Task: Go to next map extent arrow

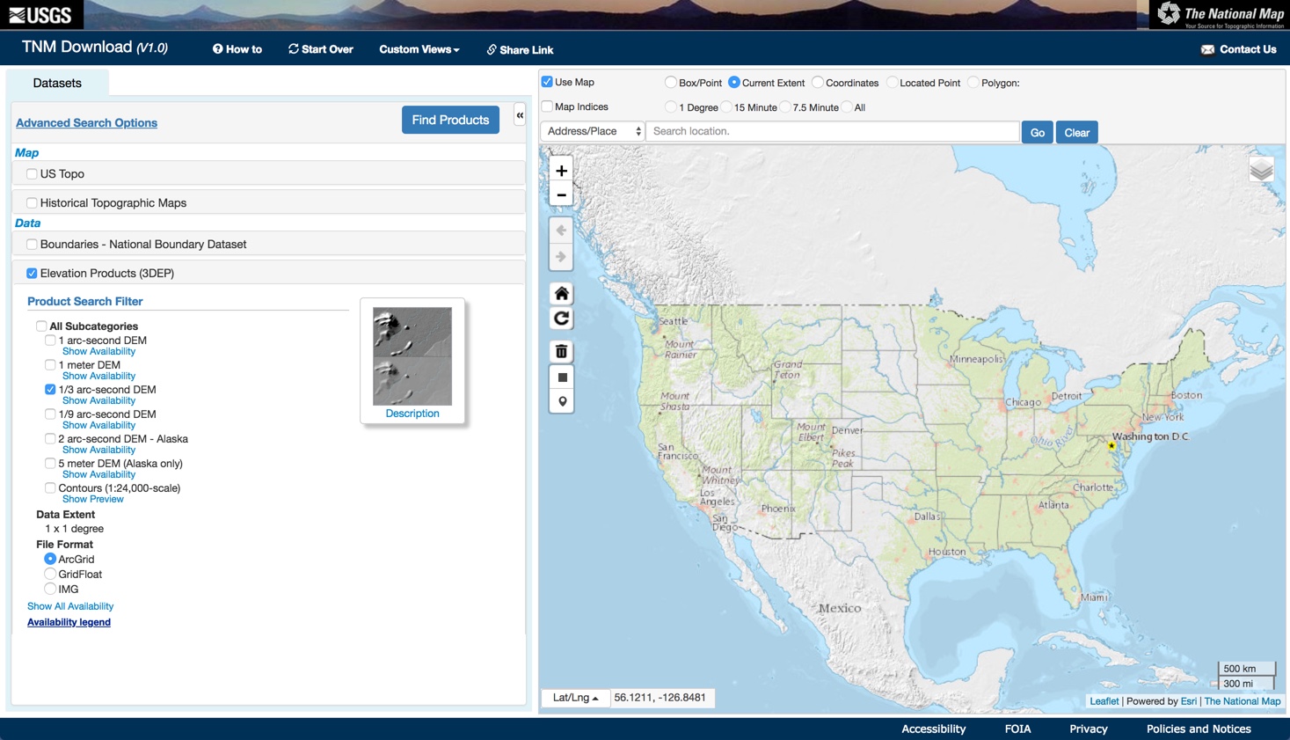Action: point(561,257)
